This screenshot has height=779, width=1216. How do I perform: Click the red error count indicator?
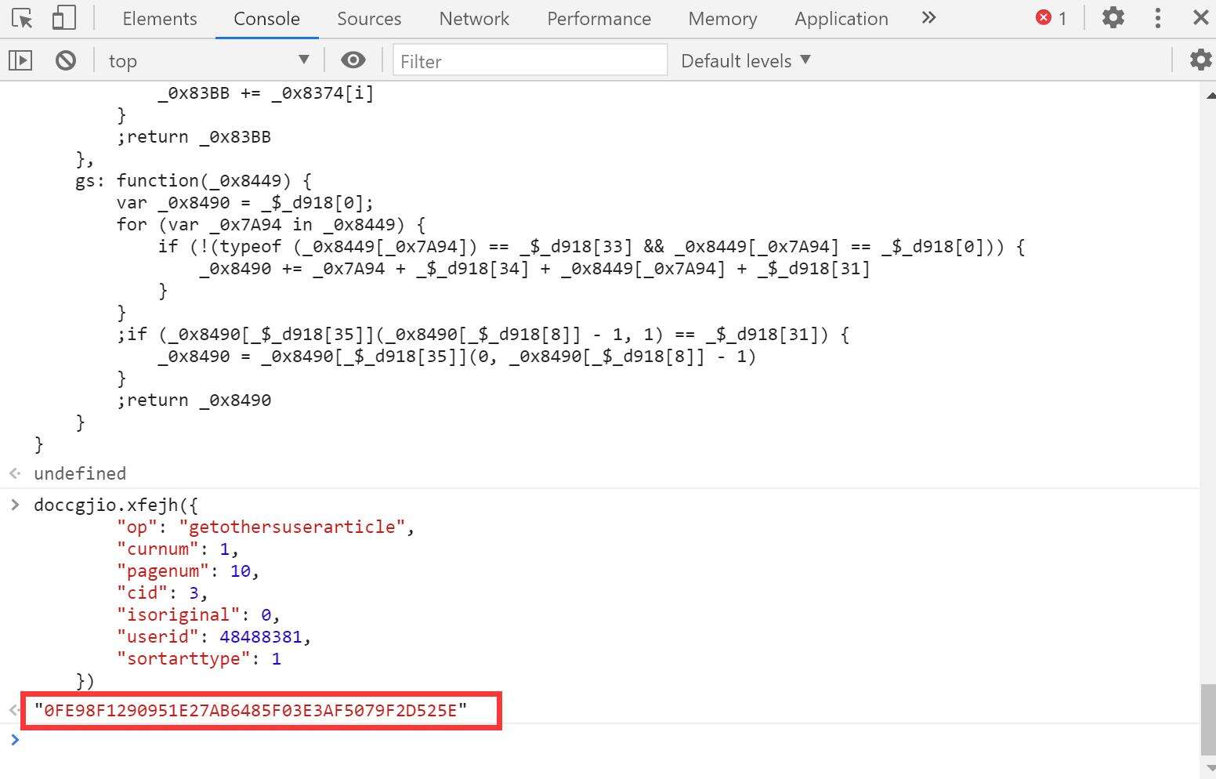click(x=1051, y=18)
